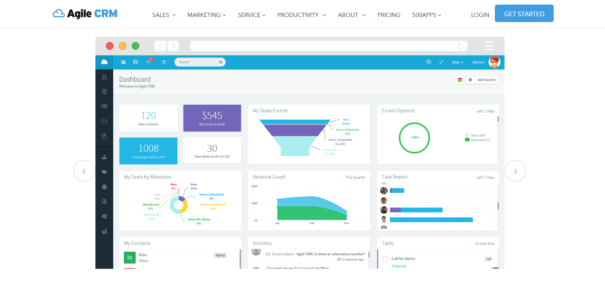Screen dimensions: 605x299
Task: Open the calendar icon in top bar
Action: (x=136, y=62)
